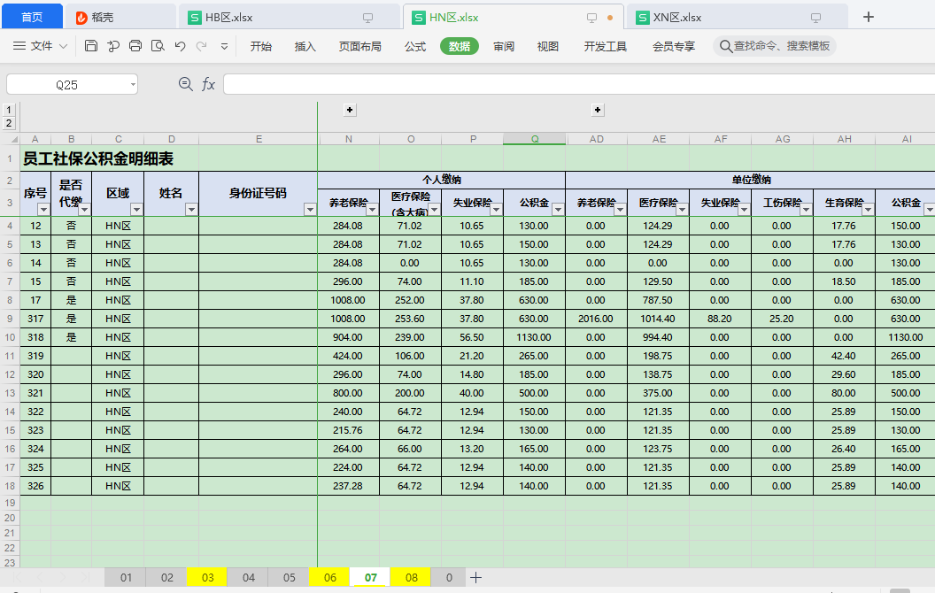The height and width of the screenshot is (593, 935).
Task: Expand the collapsed group above column AD
Action: pyautogui.click(x=598, y=110)
